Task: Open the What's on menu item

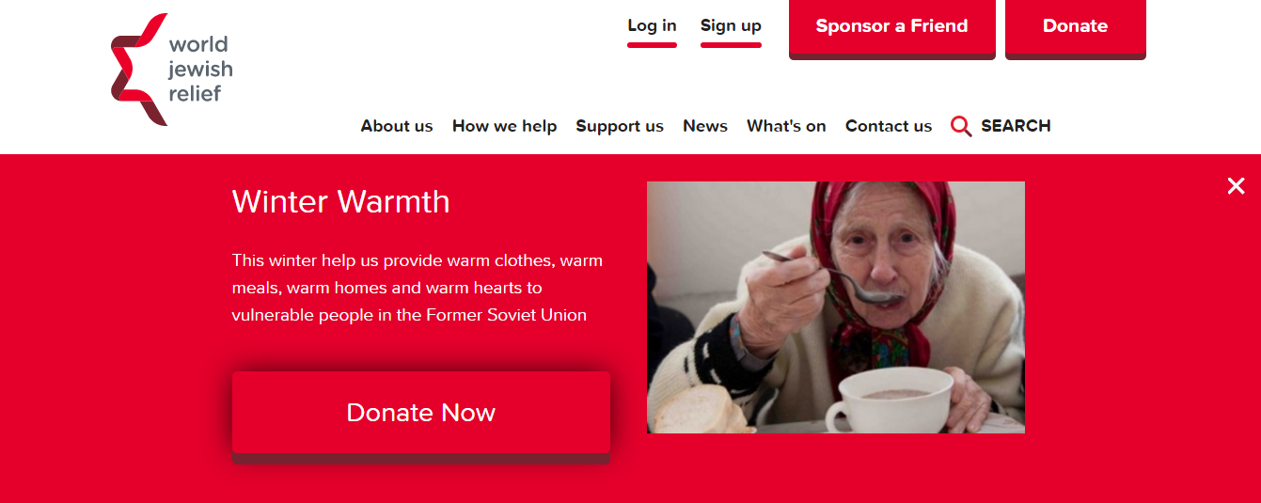Action: [x=786, y=126]
